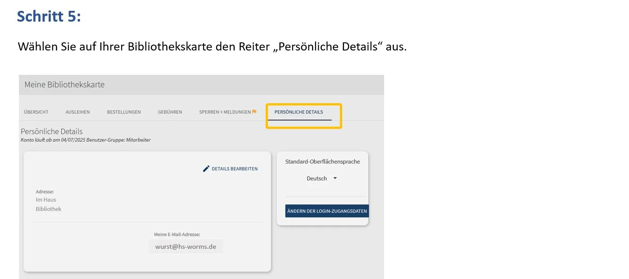The image size is (629, 279).
Task: Select the PERSÖNLICHE DETAILS tab
Action: [x=299, y=112]
